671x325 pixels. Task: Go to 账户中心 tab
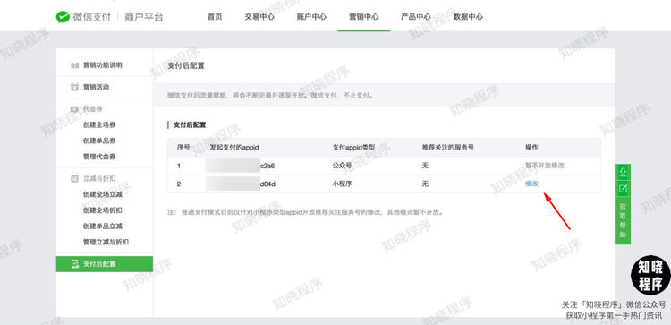311,17
